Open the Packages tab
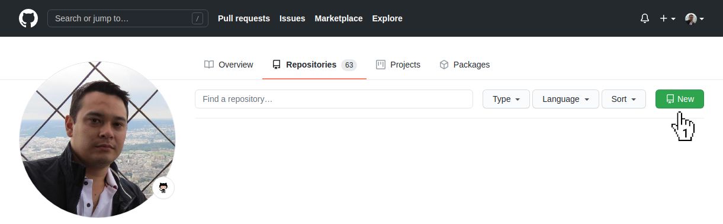Screen dimensions: 723x224 464,65
